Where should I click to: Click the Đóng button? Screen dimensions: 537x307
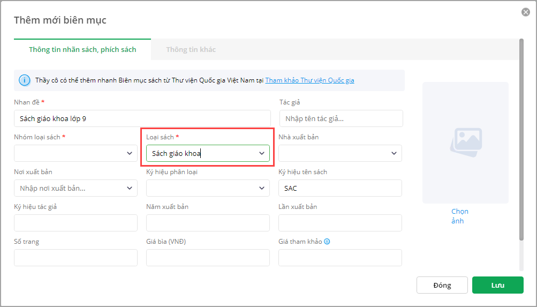(x=442, y=285)
